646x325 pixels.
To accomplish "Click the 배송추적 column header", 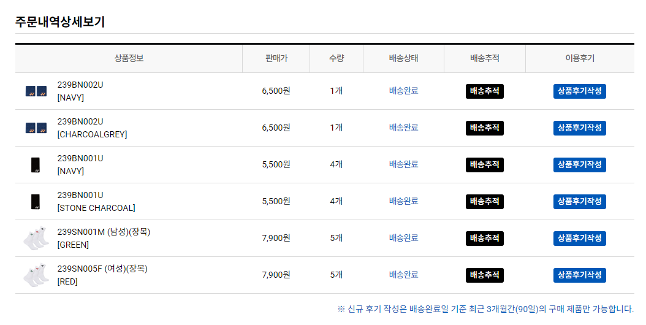I will point(485,59).
